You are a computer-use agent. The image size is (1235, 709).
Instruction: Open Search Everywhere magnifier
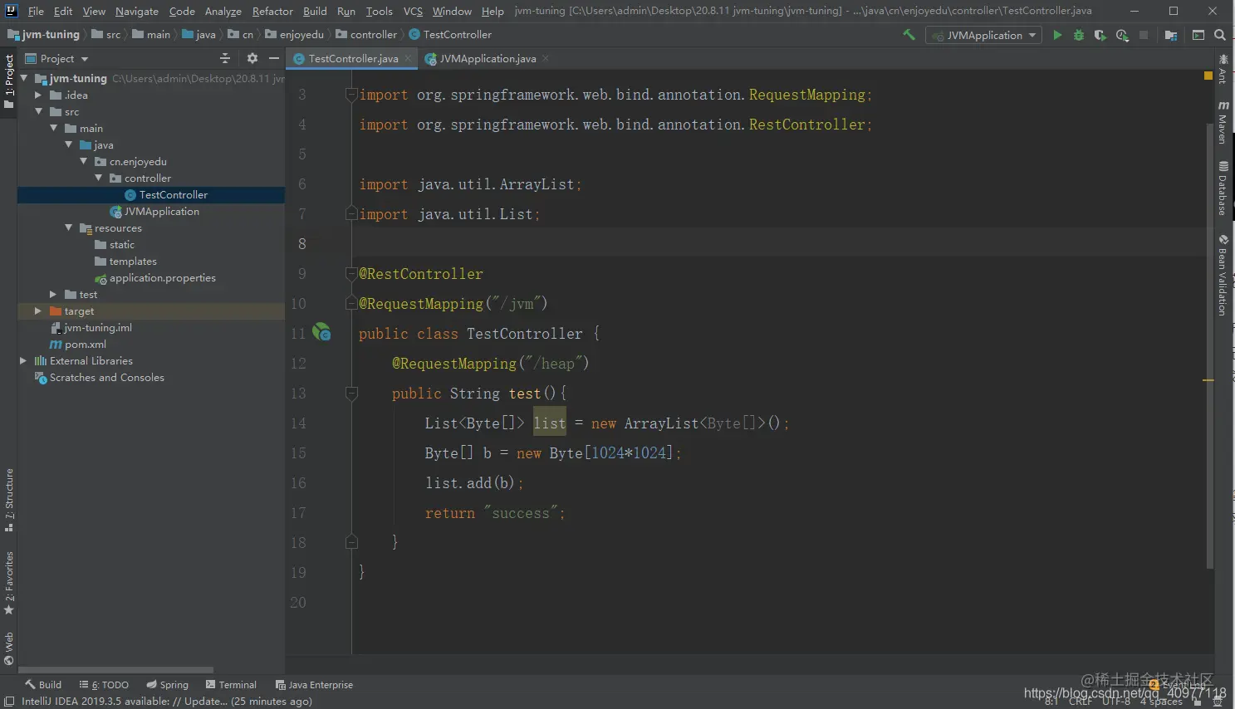[x=1219, y=35]
